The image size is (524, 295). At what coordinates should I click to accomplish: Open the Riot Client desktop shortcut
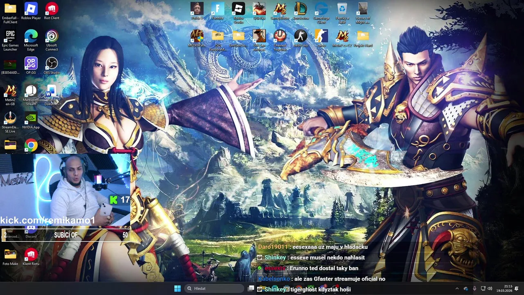coord(52,11)
